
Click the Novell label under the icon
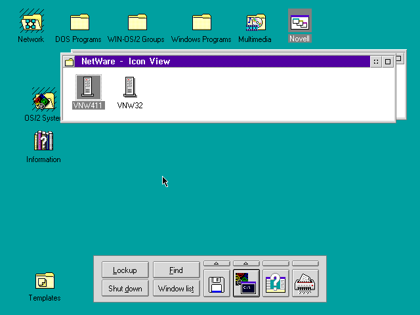[x=300, y=39]
